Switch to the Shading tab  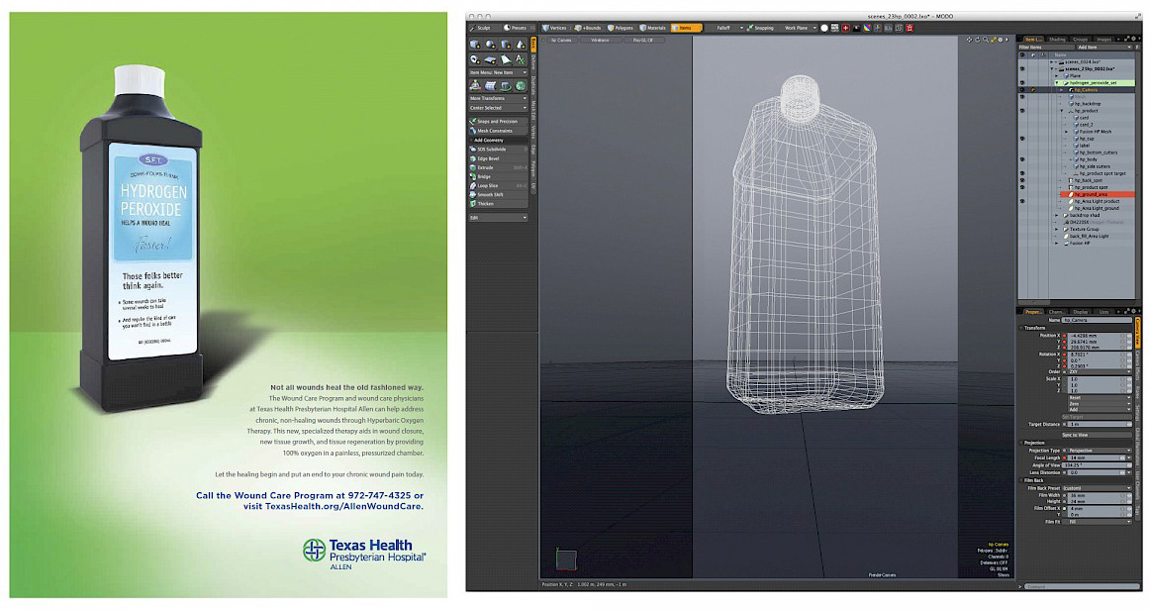tap(1057, 40)
